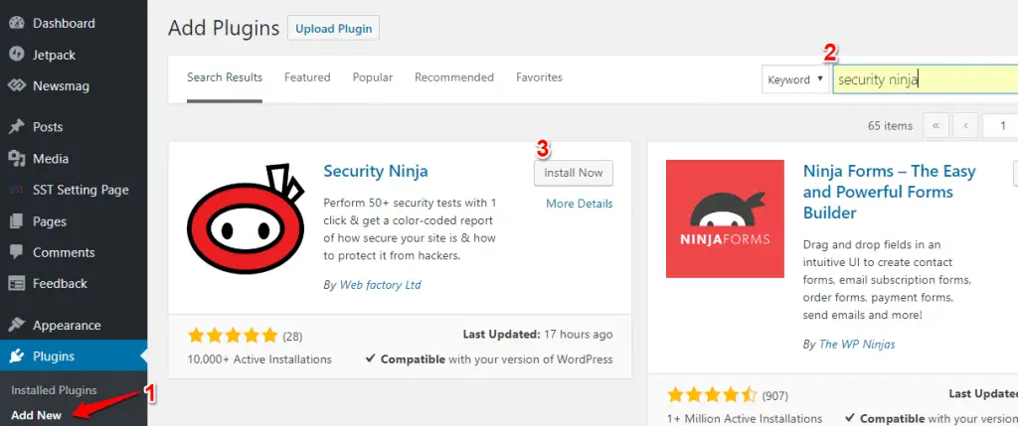Open Installed Plugins submenu link
Screen dimensions: 1018x426
click(54, 390)
